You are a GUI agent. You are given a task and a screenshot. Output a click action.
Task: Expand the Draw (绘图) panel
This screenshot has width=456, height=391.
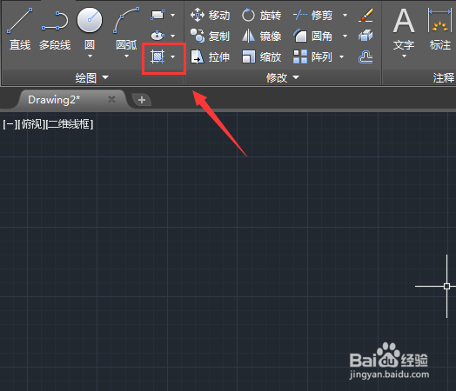click(92, 78)
